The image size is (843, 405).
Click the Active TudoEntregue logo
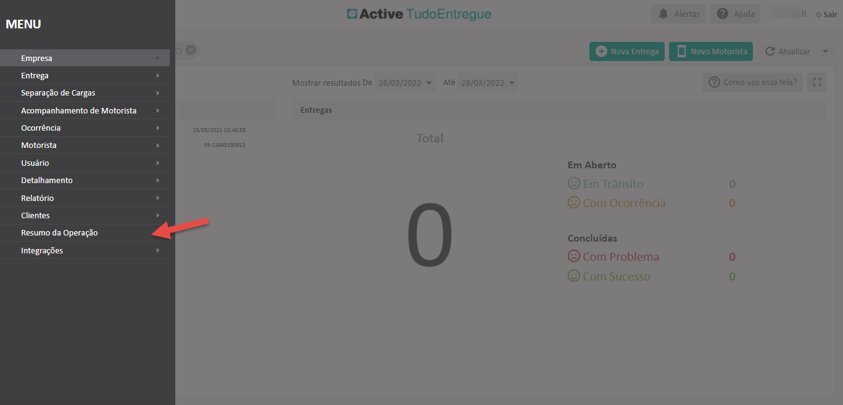pyautogui.click(x=419, y=14)
